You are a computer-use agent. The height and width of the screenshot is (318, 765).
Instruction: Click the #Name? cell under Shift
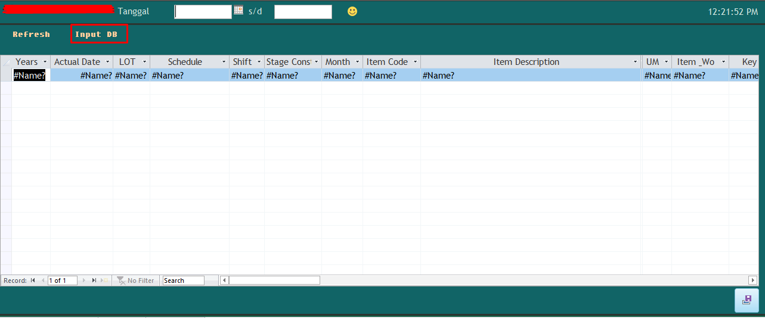[x=247, y=75]
